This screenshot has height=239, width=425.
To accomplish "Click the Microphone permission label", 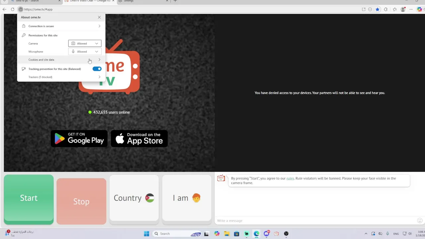I will 36,51.
